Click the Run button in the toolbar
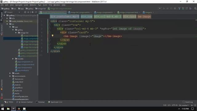Viewport: 197px width, 111px height. (x=164, y=9)
